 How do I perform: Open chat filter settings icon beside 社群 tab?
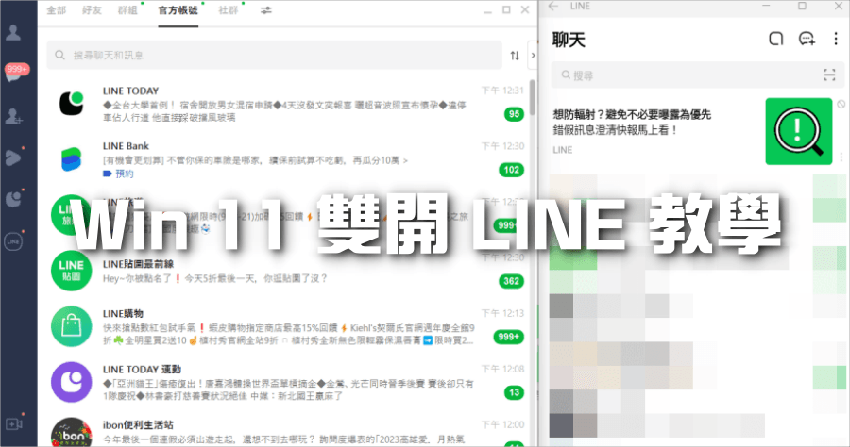click(265, 10)
